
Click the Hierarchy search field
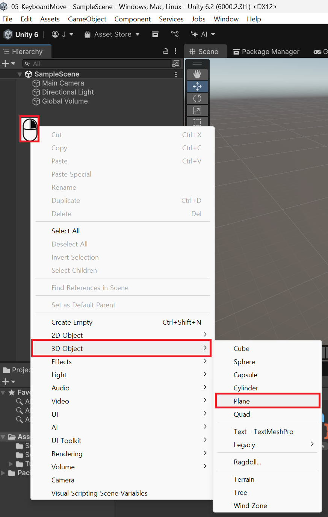pos(97,63)
